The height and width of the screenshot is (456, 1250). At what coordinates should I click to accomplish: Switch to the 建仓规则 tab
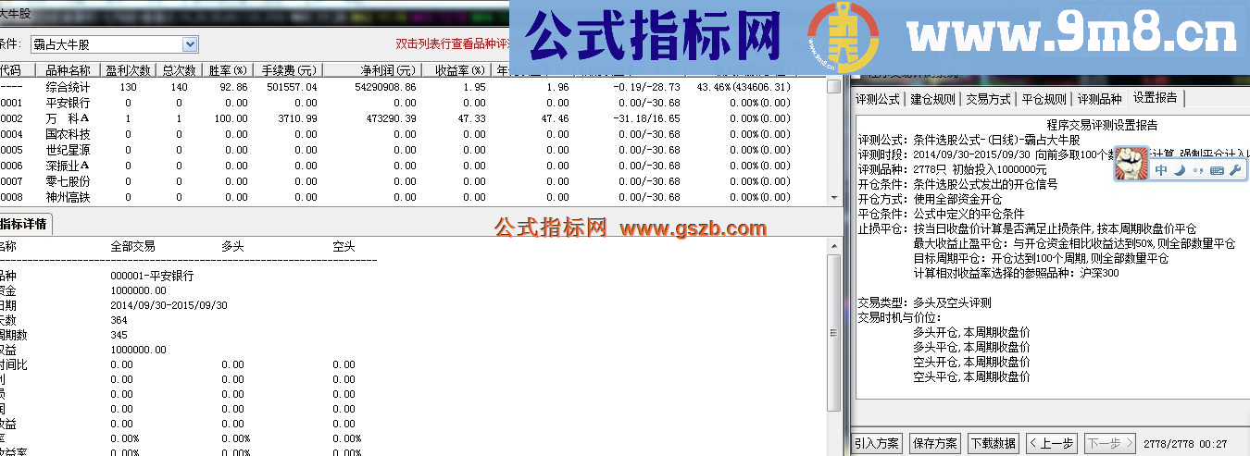tap(932, 99)
